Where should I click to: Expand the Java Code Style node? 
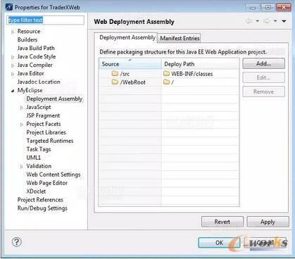click(x=13, y=57)
